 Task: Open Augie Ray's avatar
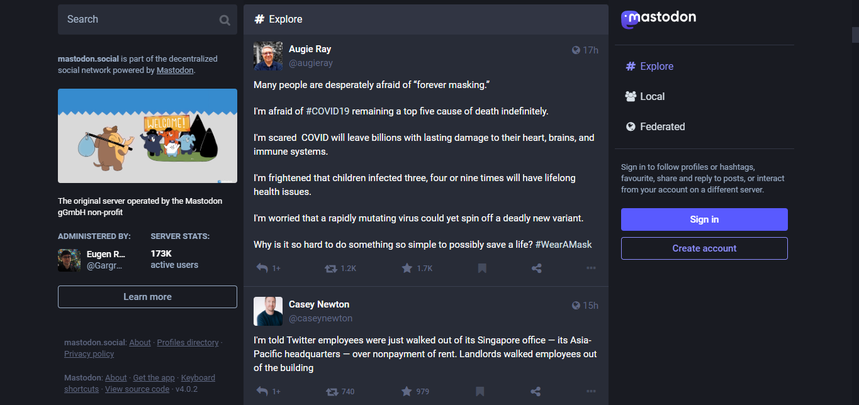[268, 56]
